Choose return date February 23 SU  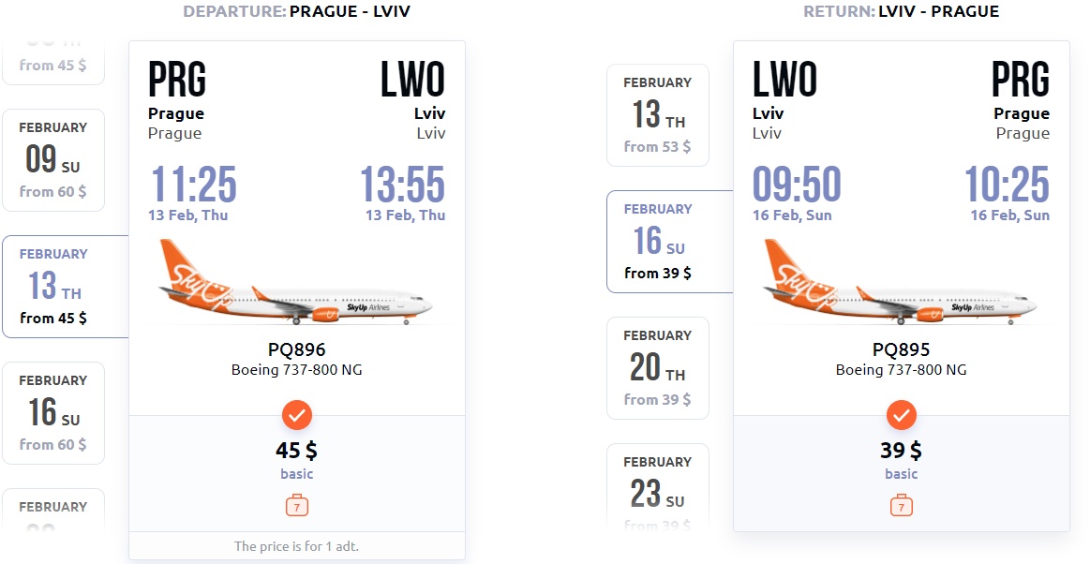click(x=658, y=487)
